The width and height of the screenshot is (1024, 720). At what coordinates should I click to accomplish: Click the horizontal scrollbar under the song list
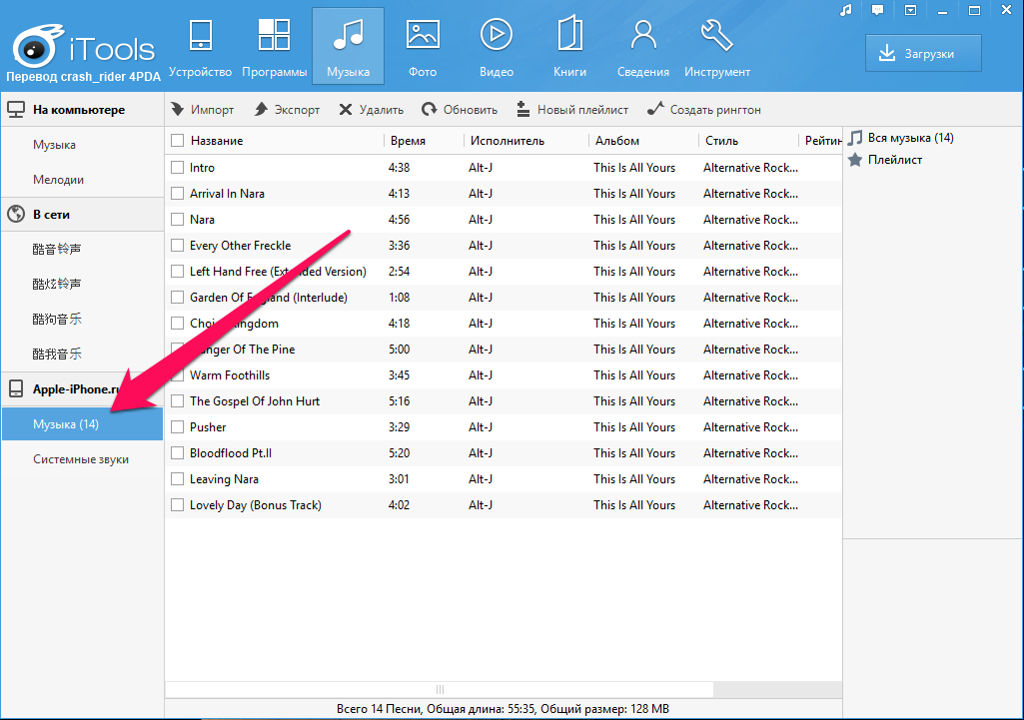coord(440,690)
